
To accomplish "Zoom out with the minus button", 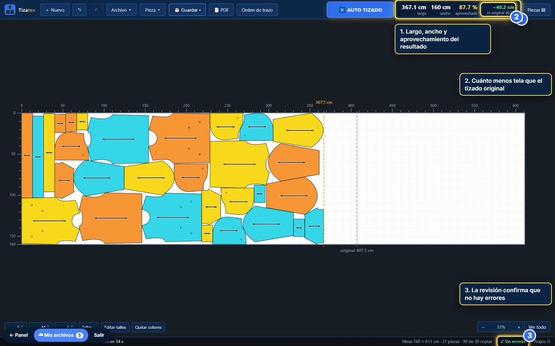I will pyautogui.click(x=483, y=327).
